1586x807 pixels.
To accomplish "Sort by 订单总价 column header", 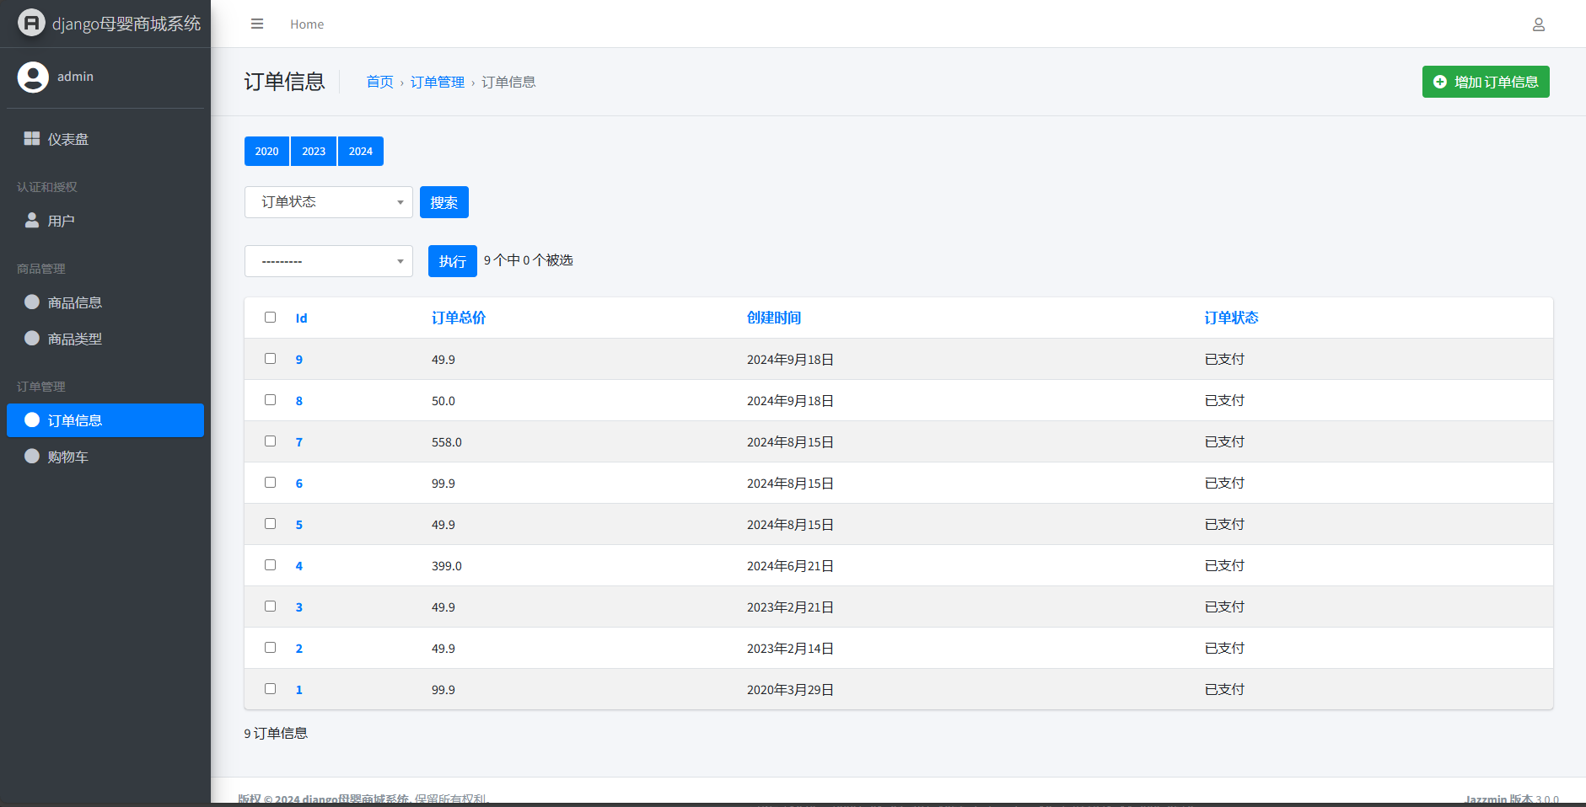I will point(459,318).
